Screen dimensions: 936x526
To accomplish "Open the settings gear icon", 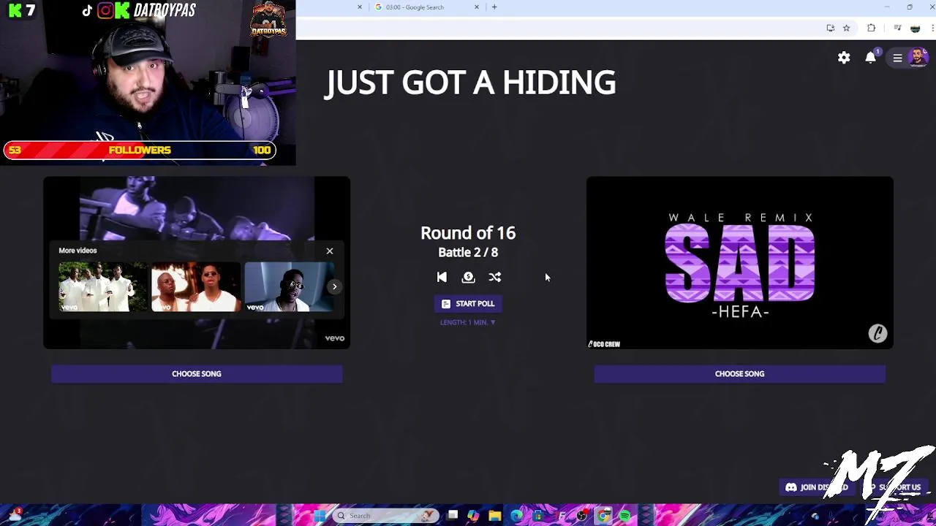I will 844,58.
